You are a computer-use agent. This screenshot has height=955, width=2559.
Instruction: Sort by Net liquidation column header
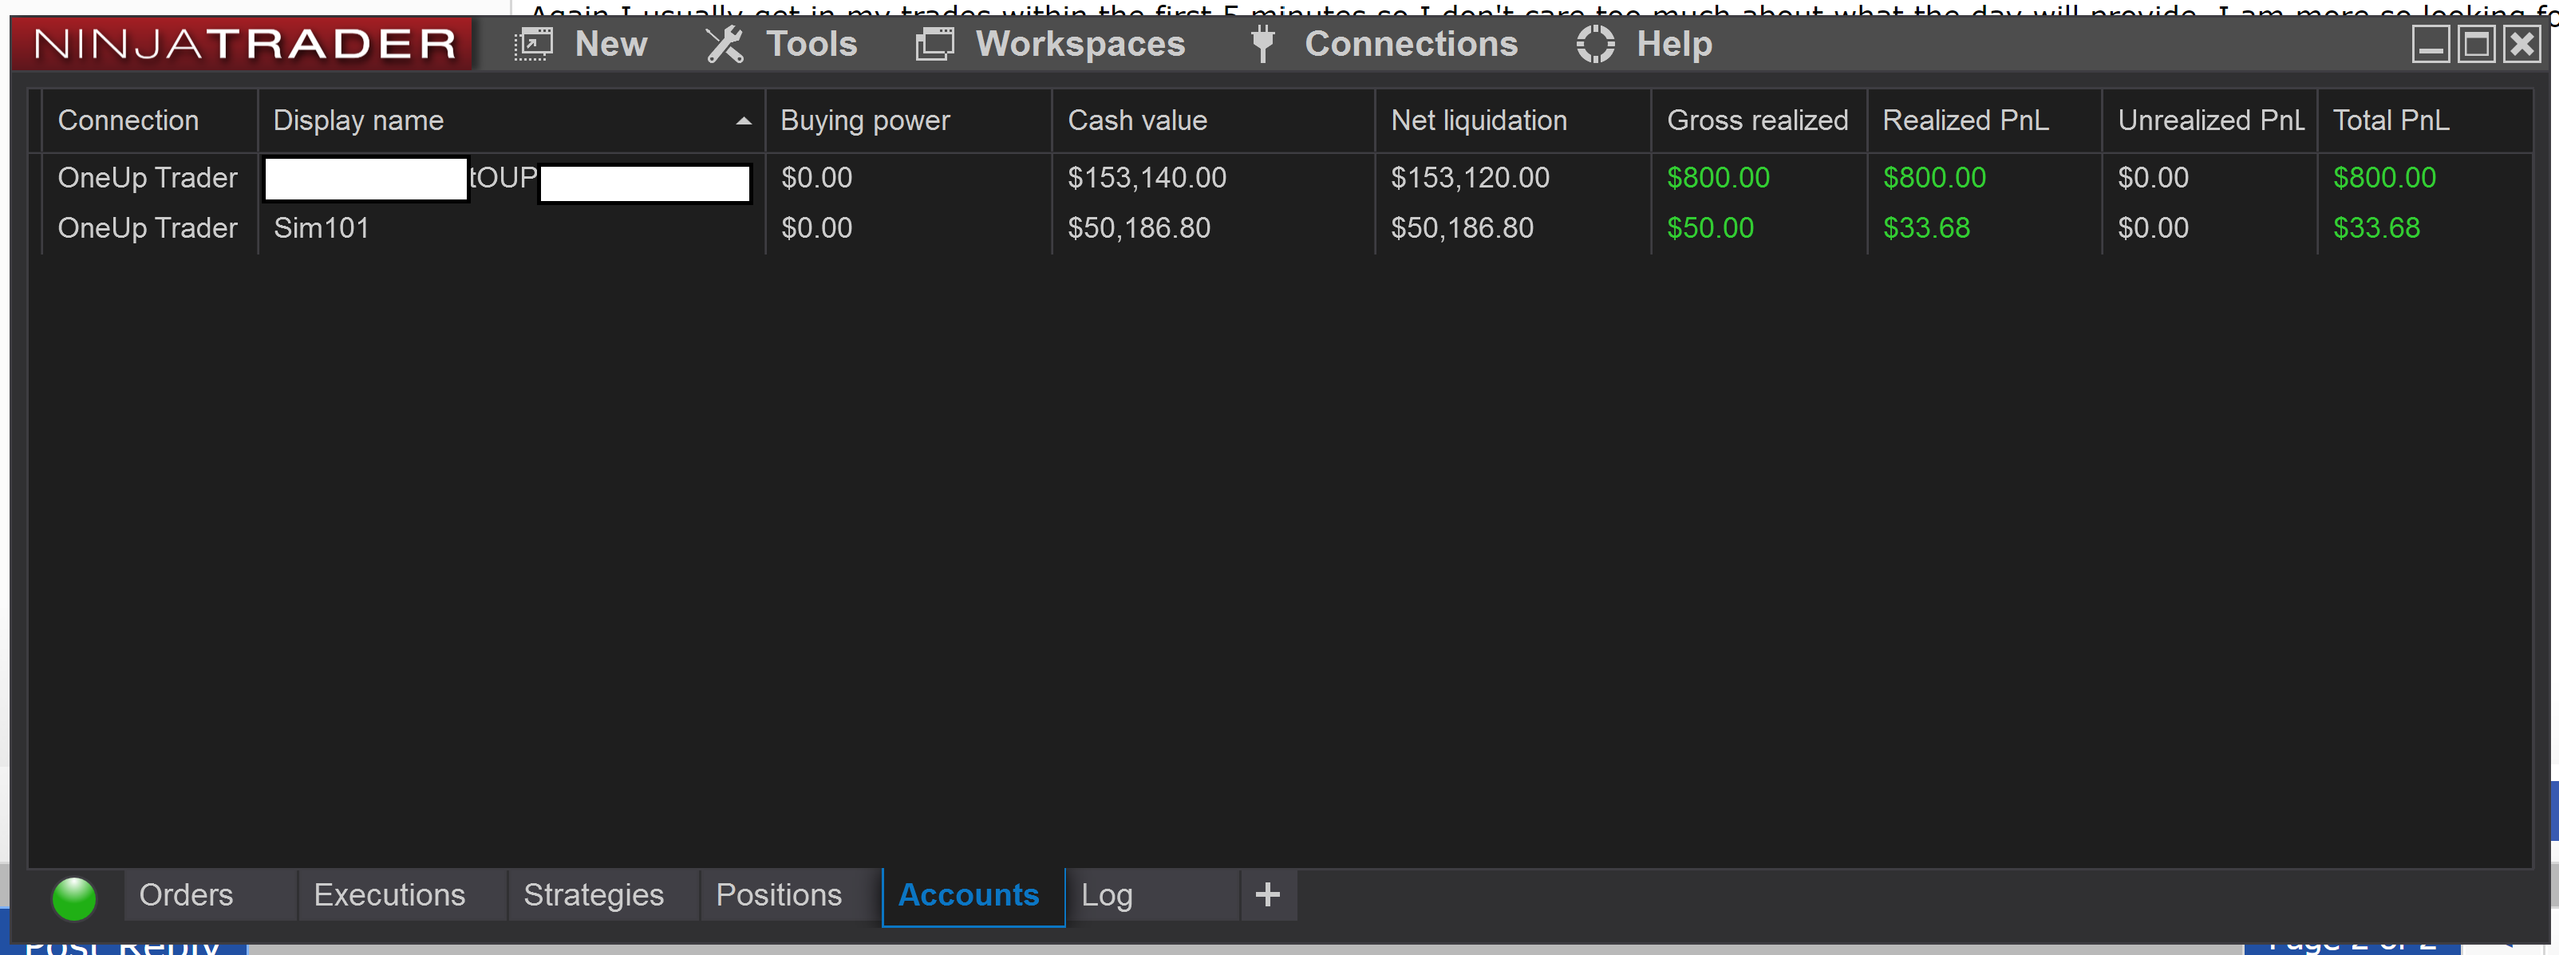pos(1513,120)
